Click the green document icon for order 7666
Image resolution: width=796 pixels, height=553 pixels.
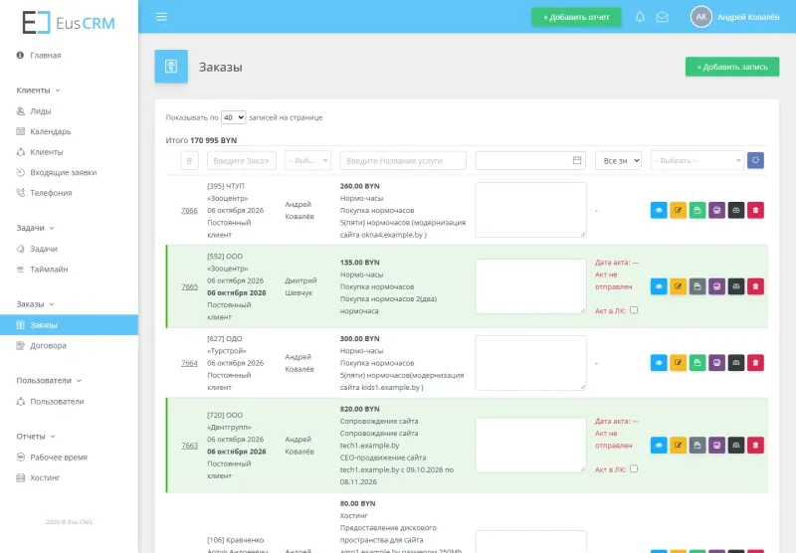tap(697, 210)
